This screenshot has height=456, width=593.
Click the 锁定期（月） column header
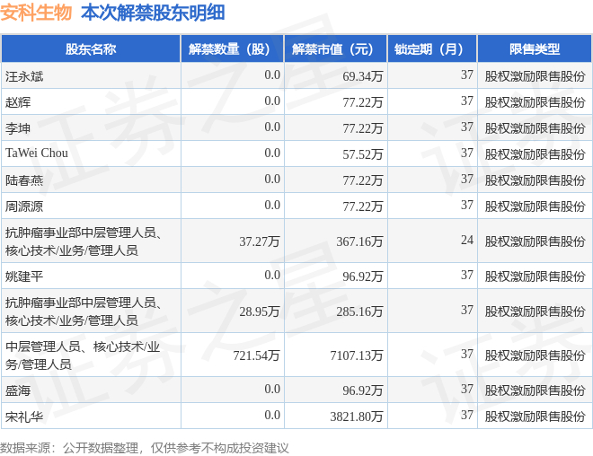tap(432, 48)
